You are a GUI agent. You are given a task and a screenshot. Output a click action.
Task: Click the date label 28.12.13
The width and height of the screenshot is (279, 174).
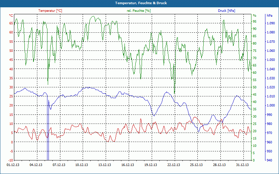(219, 165)
